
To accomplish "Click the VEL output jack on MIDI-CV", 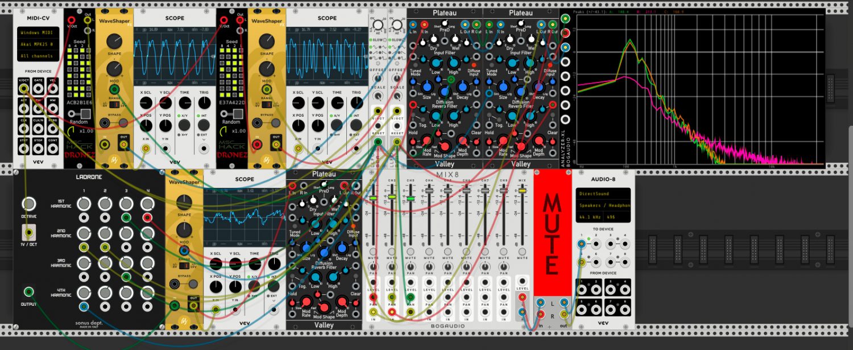I will click(53, 89).
